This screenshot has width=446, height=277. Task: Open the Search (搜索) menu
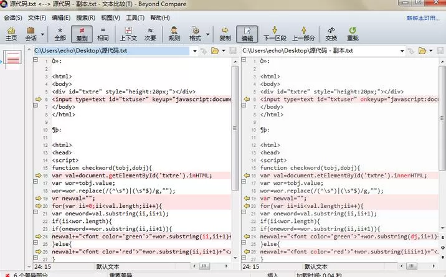point(85,17)
